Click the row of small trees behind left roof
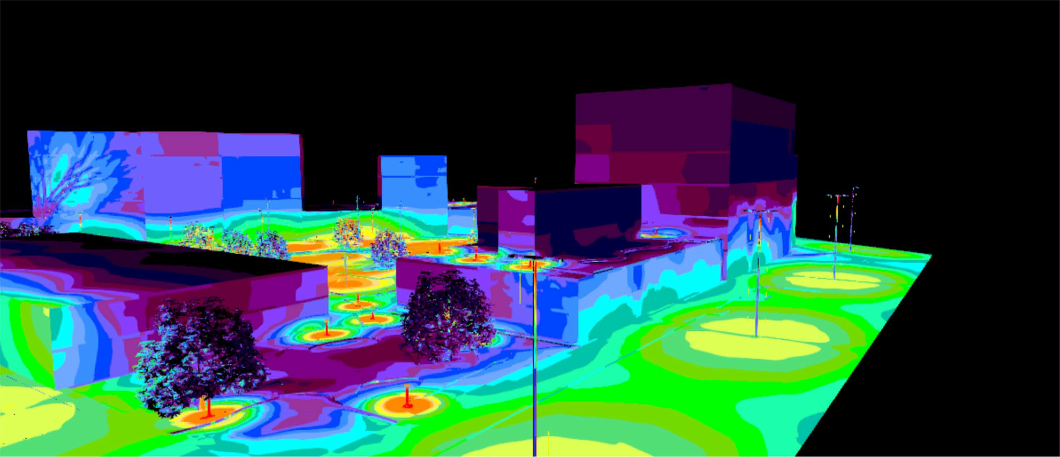This screenshot has width=1060, height=457. (x=236, y=241)
